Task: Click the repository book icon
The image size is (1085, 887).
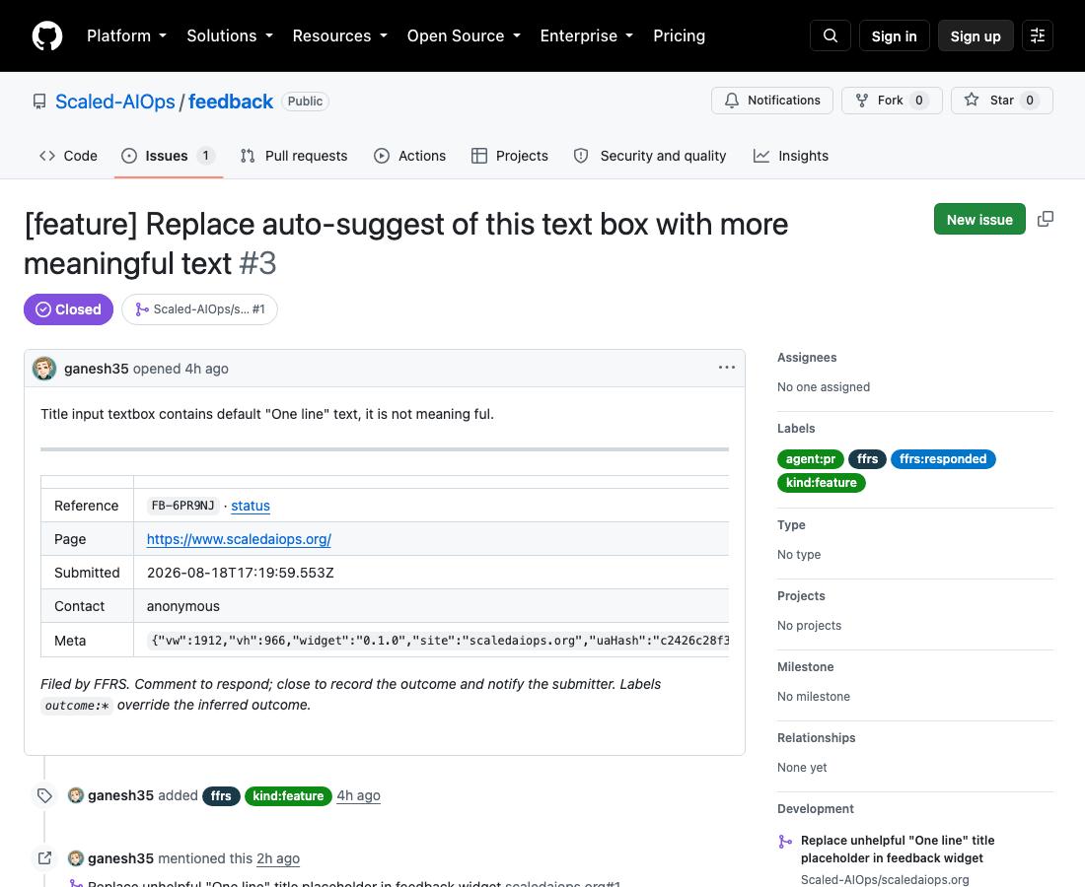Action: 40,102
